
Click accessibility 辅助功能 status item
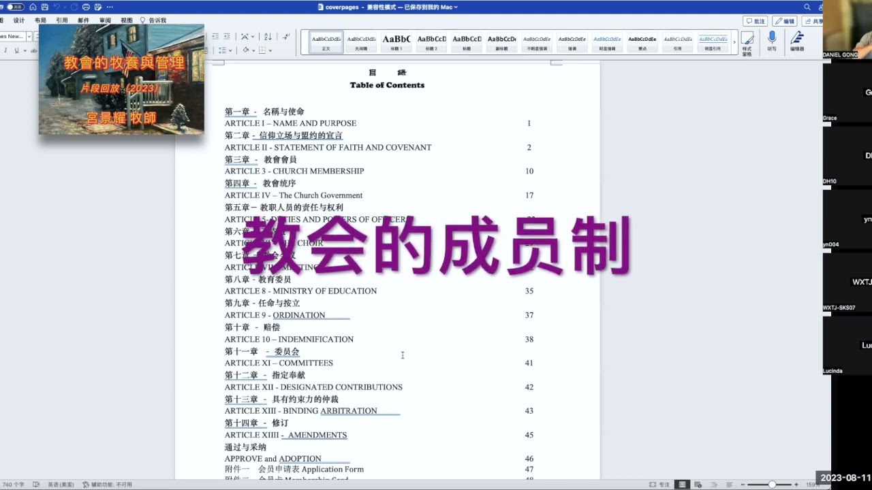(x=107, y=485)
